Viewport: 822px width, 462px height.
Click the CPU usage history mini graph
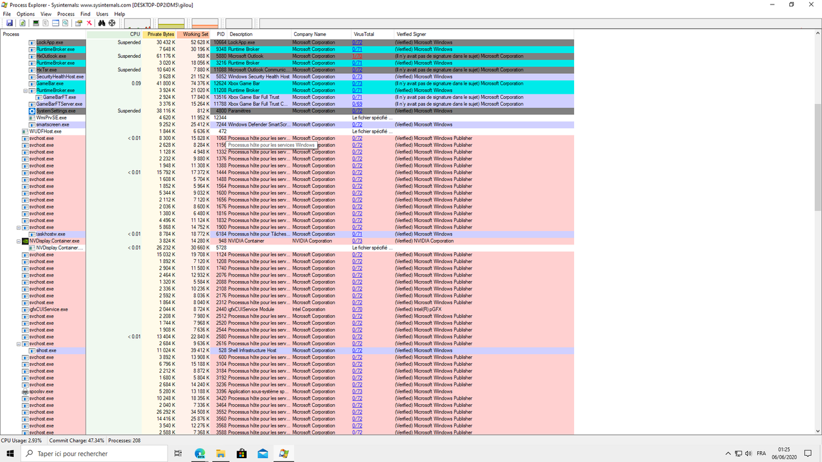pyautogui.click(x=137, y=24)
